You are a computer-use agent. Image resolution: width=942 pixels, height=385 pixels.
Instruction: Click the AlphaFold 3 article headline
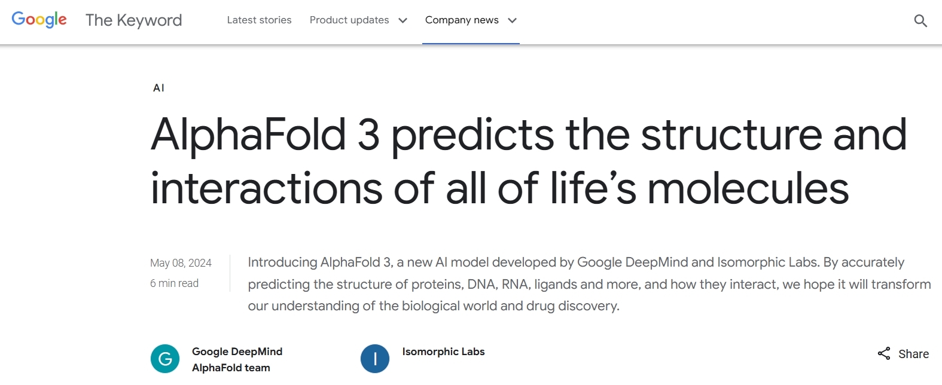(529, 161)
